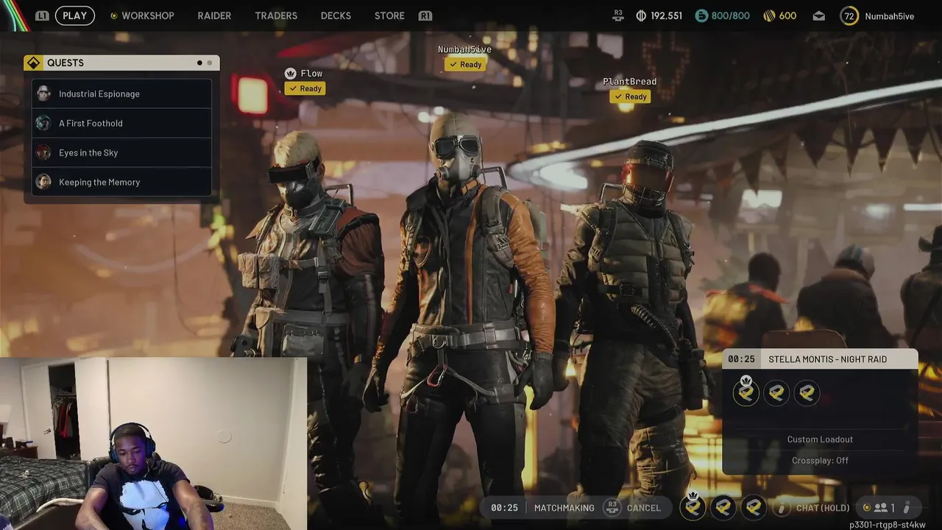Open the Numbah5ive profile name
942x530 pixels.
click(889, 16)
